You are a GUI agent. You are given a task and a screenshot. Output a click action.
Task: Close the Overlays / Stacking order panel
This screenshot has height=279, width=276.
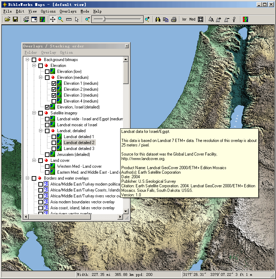(x=127, y=46)
